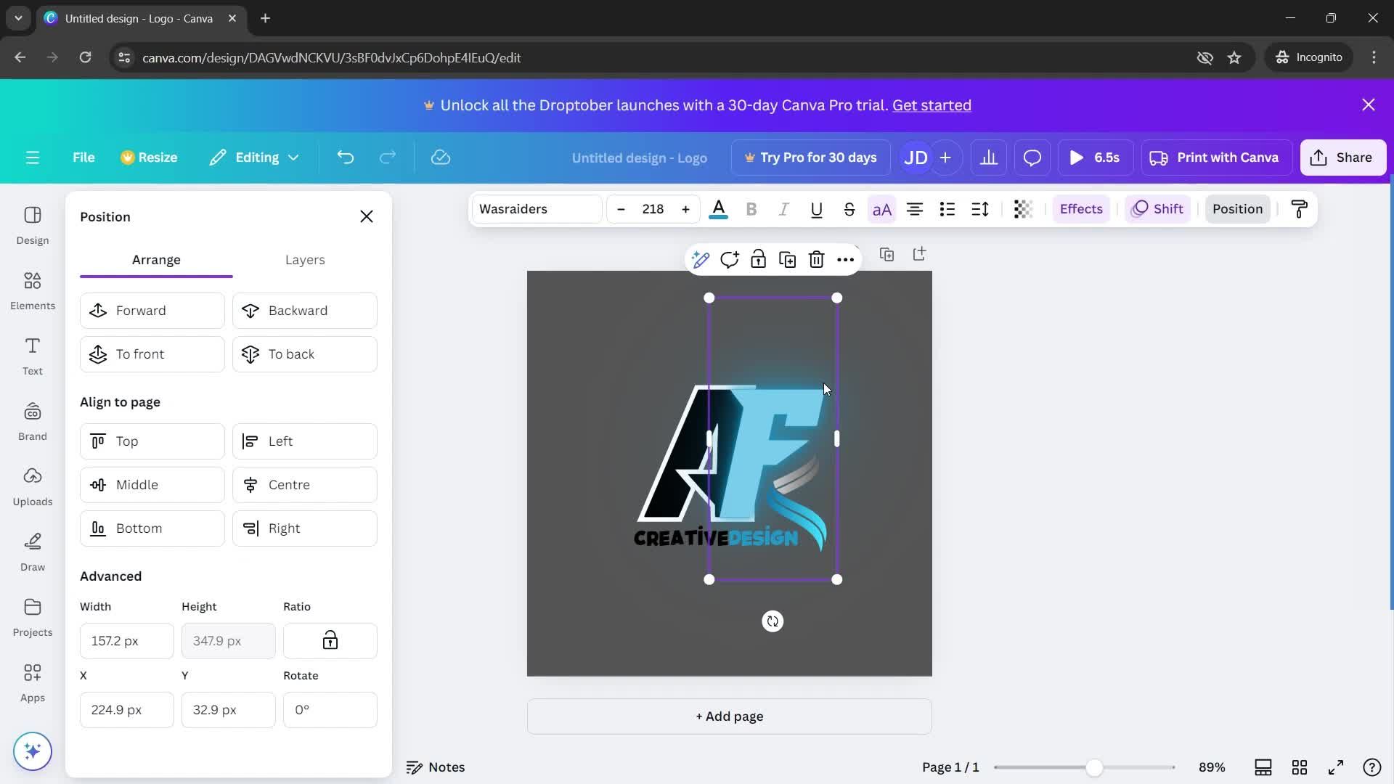Switch to the Layers tab
Screen dimensions: 1394x784
pos(306,259)
